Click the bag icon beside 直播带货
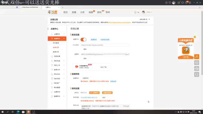Screen dimensions: 203x114 (52, 97)
